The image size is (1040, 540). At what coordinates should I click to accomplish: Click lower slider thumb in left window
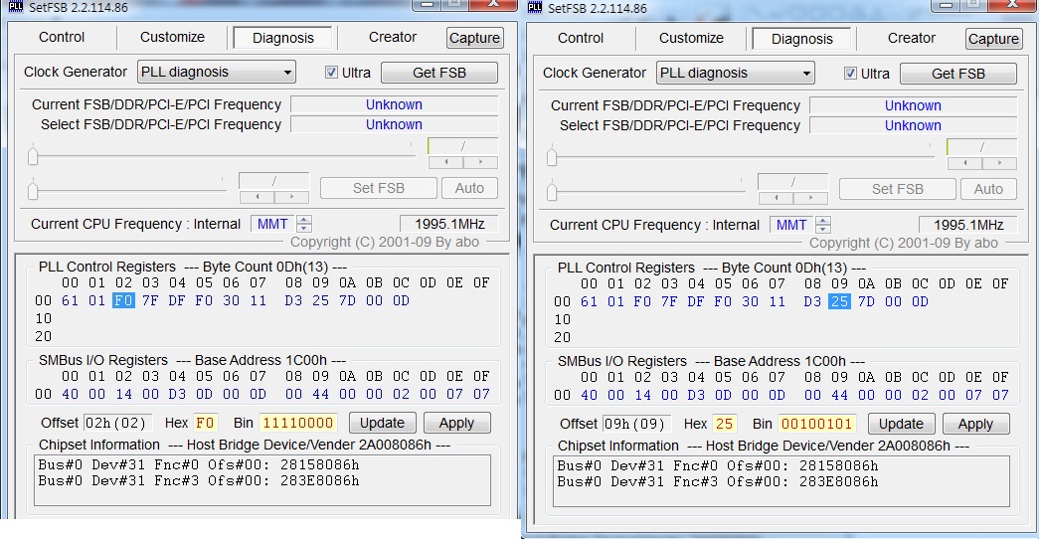click(x=33, y=191)
